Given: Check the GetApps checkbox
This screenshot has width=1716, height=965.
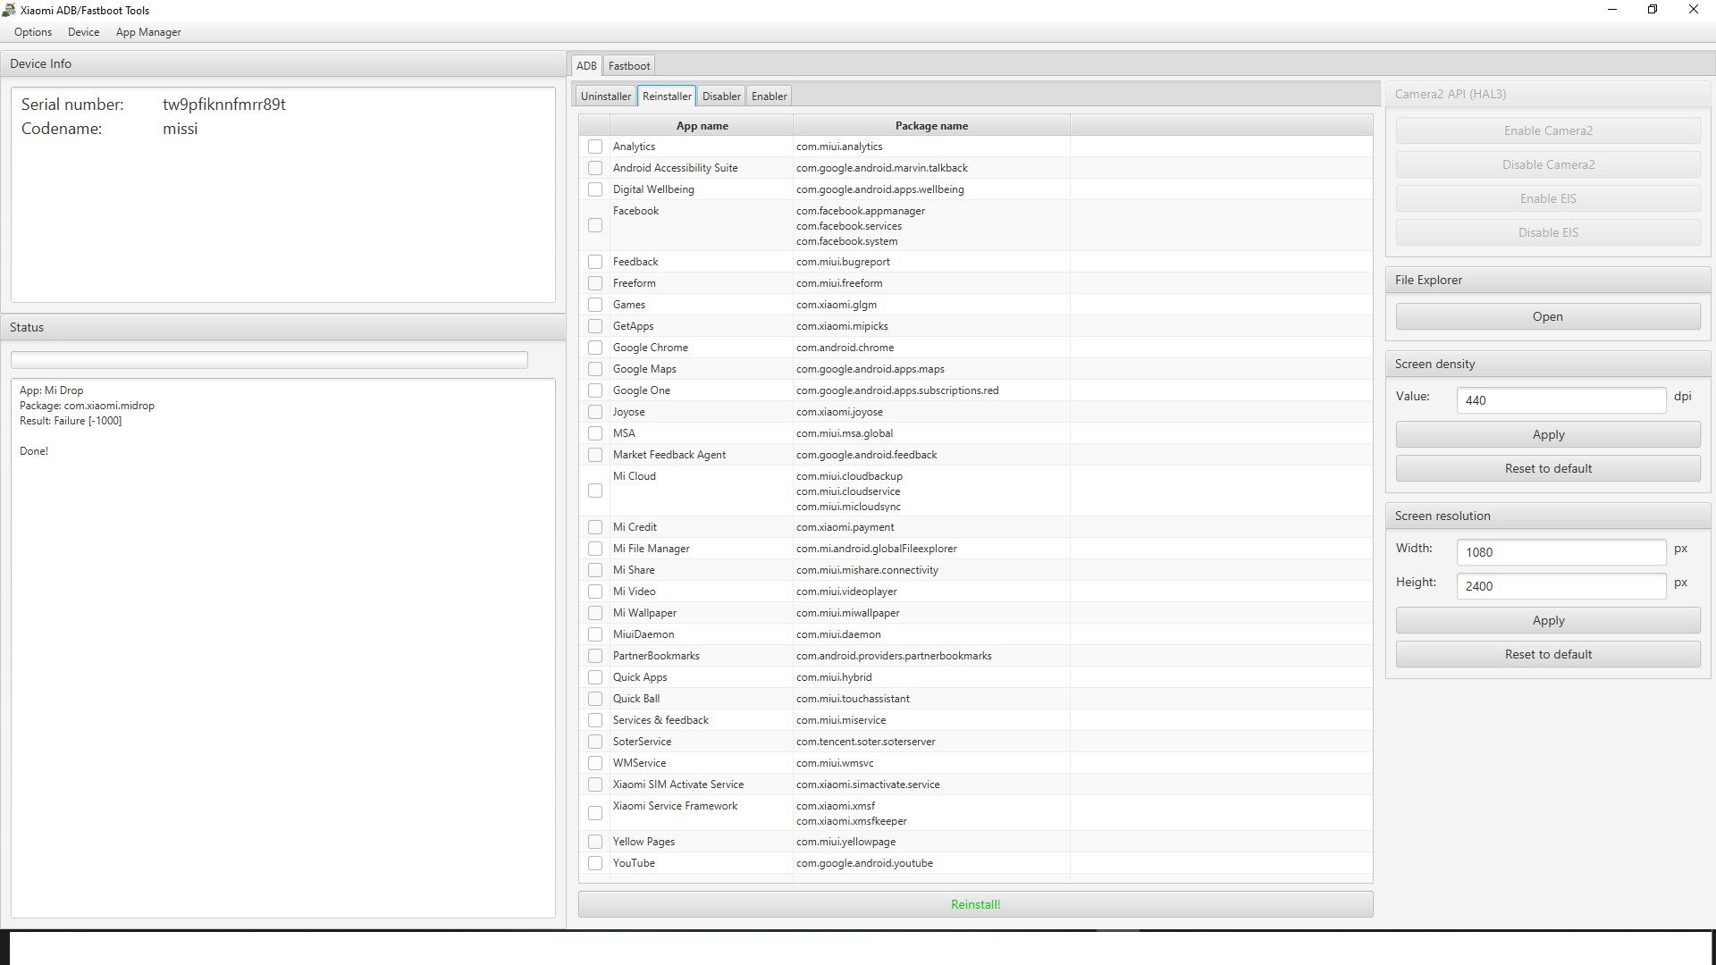Looking at the screenshot, I should [x=595, y=326].
